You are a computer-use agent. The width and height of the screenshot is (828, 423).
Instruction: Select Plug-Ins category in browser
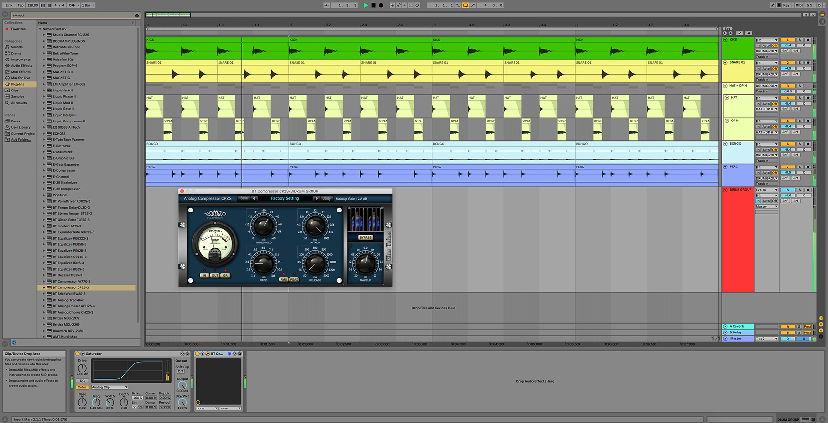(x=17, y=84)
